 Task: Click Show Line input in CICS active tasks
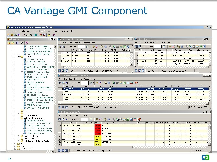click(158, 46)
